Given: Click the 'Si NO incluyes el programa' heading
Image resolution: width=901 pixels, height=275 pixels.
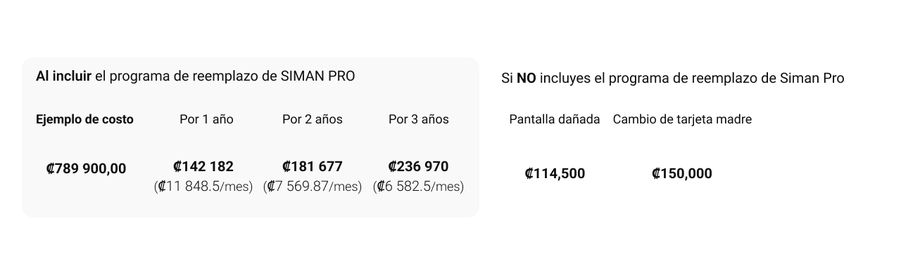Looking at the screenshot, I should [x=673, y=79].
